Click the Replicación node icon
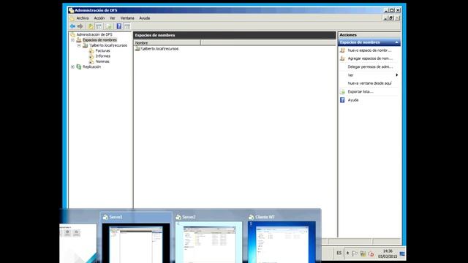 [79, 66]
